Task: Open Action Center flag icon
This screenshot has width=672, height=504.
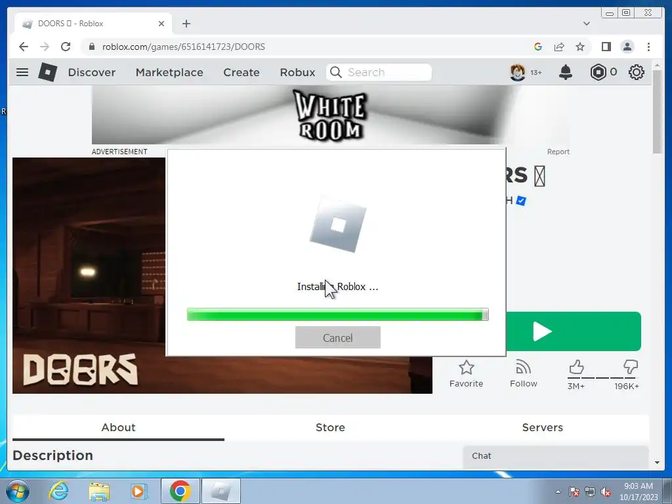Action: click(x=574, y=492)
